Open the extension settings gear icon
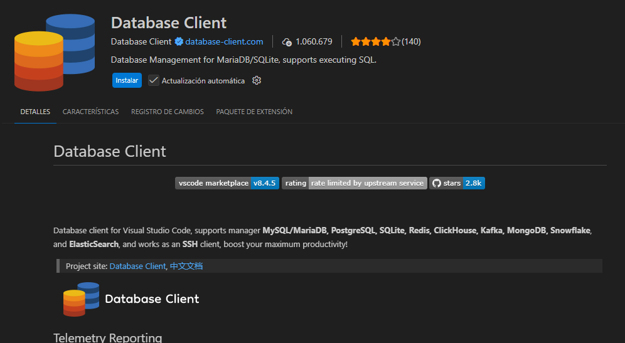 coord(256,81)
